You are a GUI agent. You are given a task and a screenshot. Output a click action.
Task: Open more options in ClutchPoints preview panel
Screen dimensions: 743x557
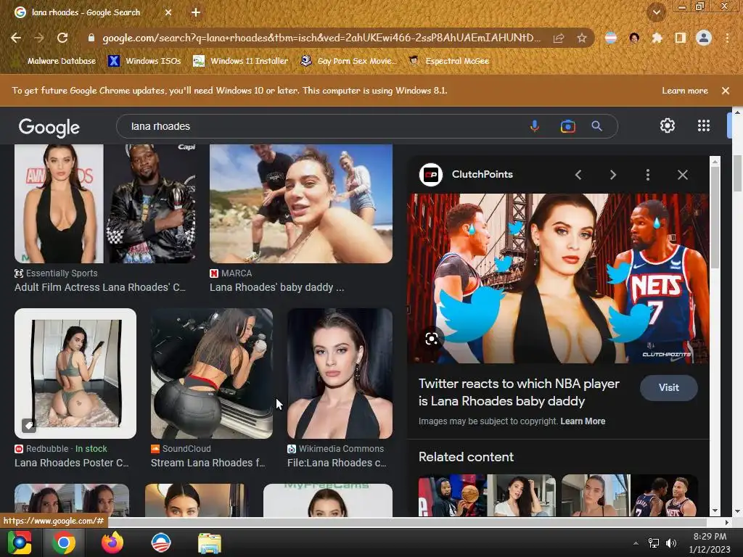click(648, 175)
